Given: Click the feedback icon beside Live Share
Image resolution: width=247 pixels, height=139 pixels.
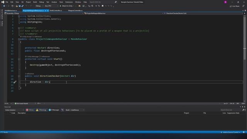Looking at the screenshot, I should pyautogui.click(x=244, y=6).
